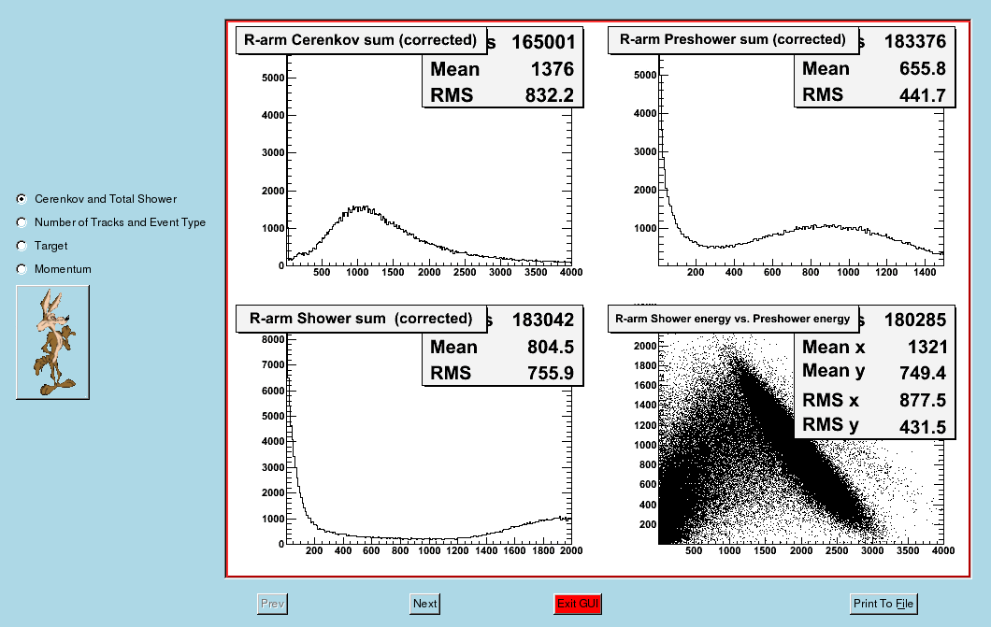Click the coyote cartoon image button
991x627 pixels.
pyautogui.click(x=52, y=342)
